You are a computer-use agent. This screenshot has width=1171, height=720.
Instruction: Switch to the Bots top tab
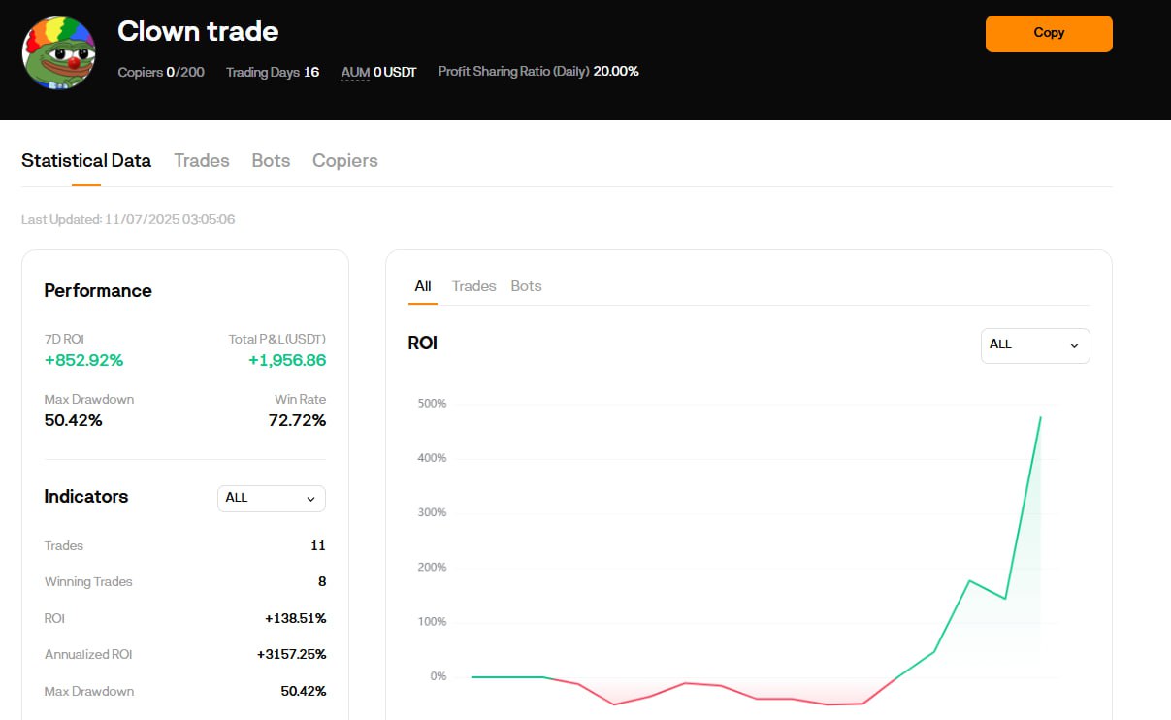tap(271, 161)
